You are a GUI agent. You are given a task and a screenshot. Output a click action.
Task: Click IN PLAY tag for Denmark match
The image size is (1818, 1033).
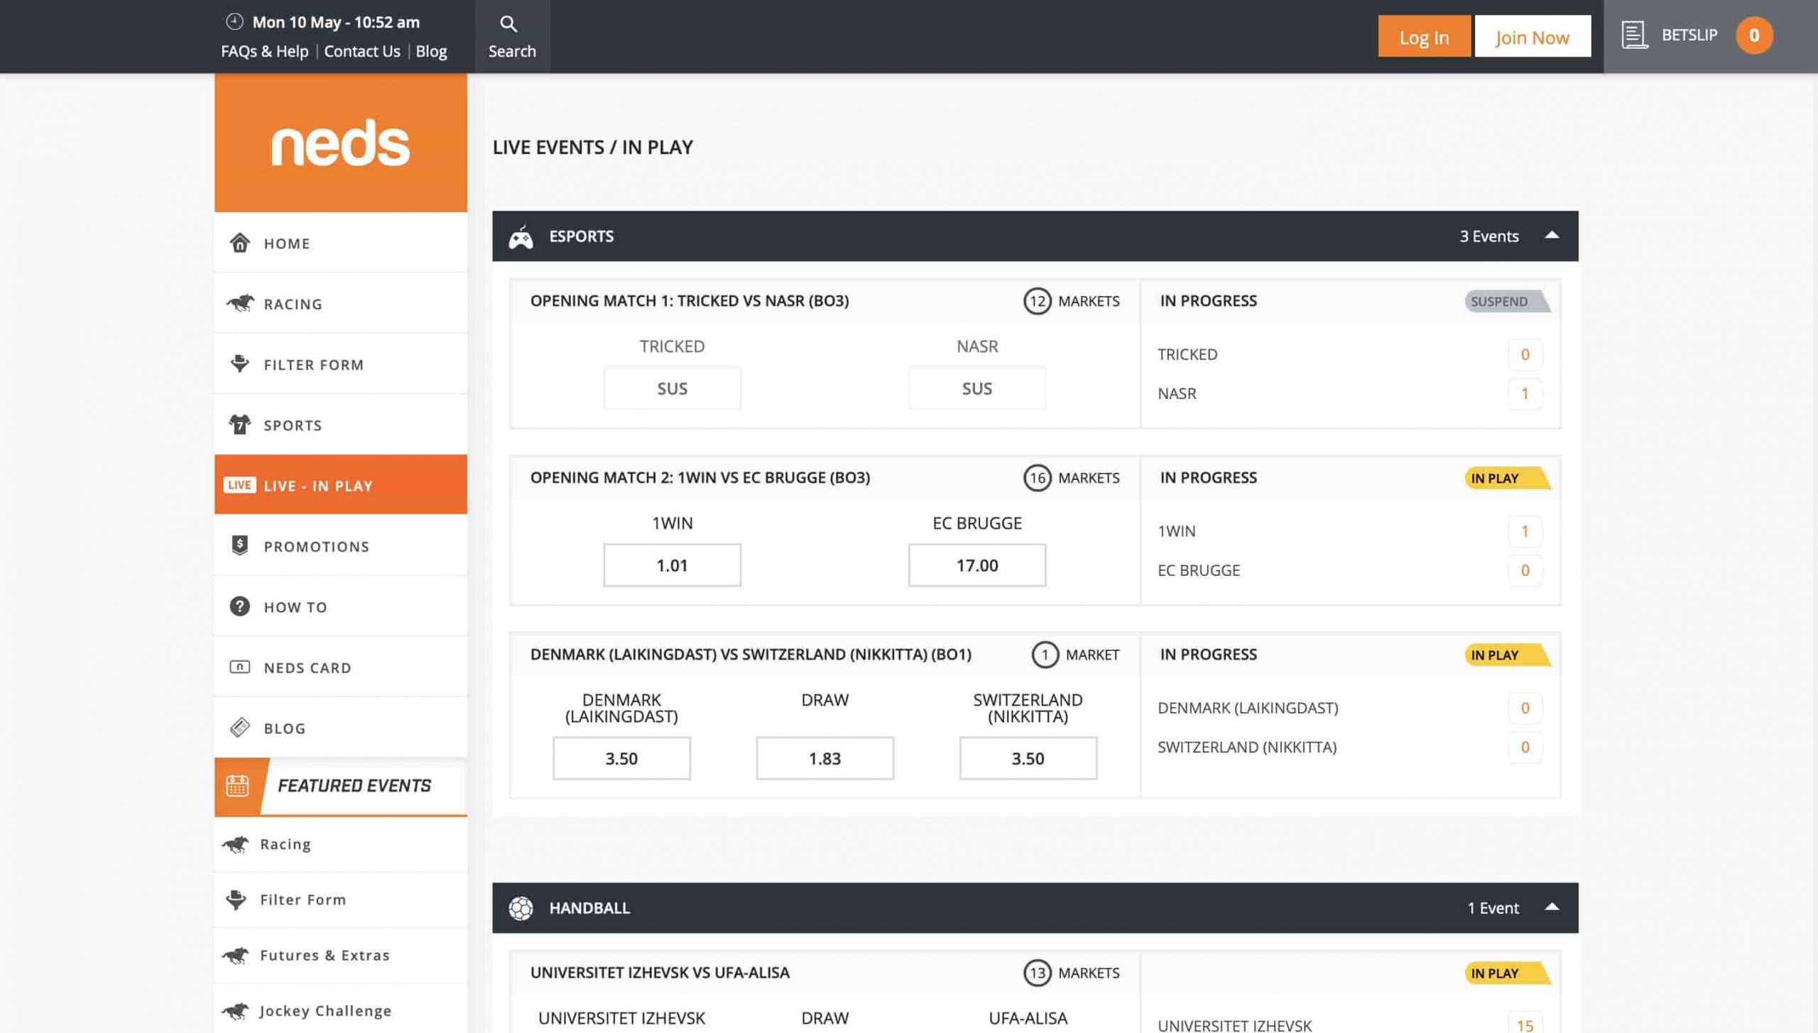pos(1507,655)
